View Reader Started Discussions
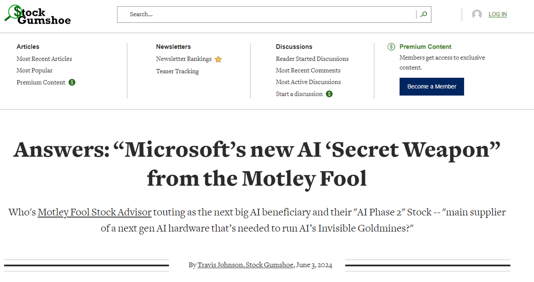 [x=312, y=59]
